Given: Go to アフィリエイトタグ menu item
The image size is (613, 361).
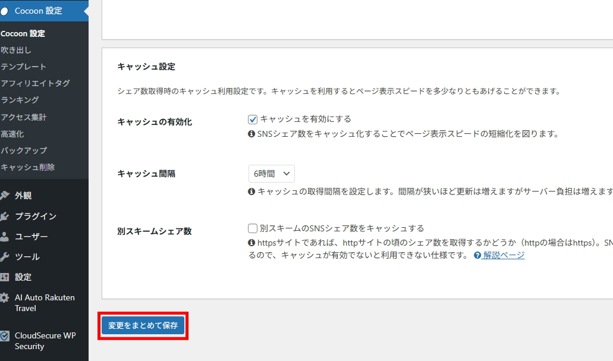Looking at the screenshot, I should tap(35, 83).
